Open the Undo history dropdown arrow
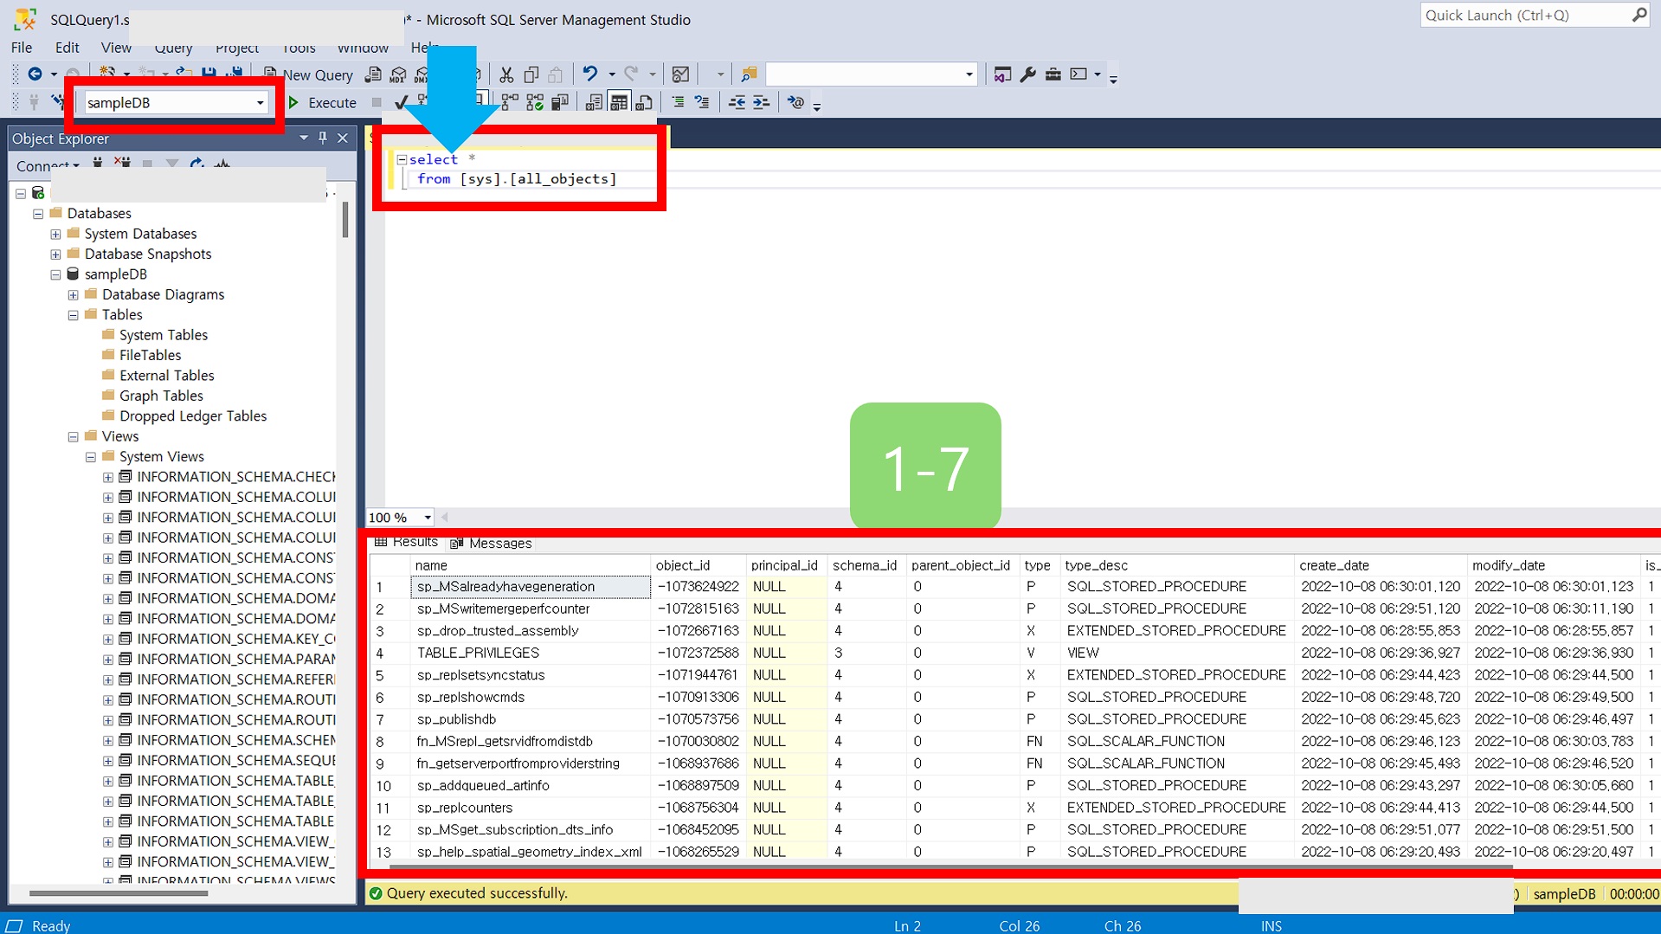1661x934 pixels. [611, 74]
